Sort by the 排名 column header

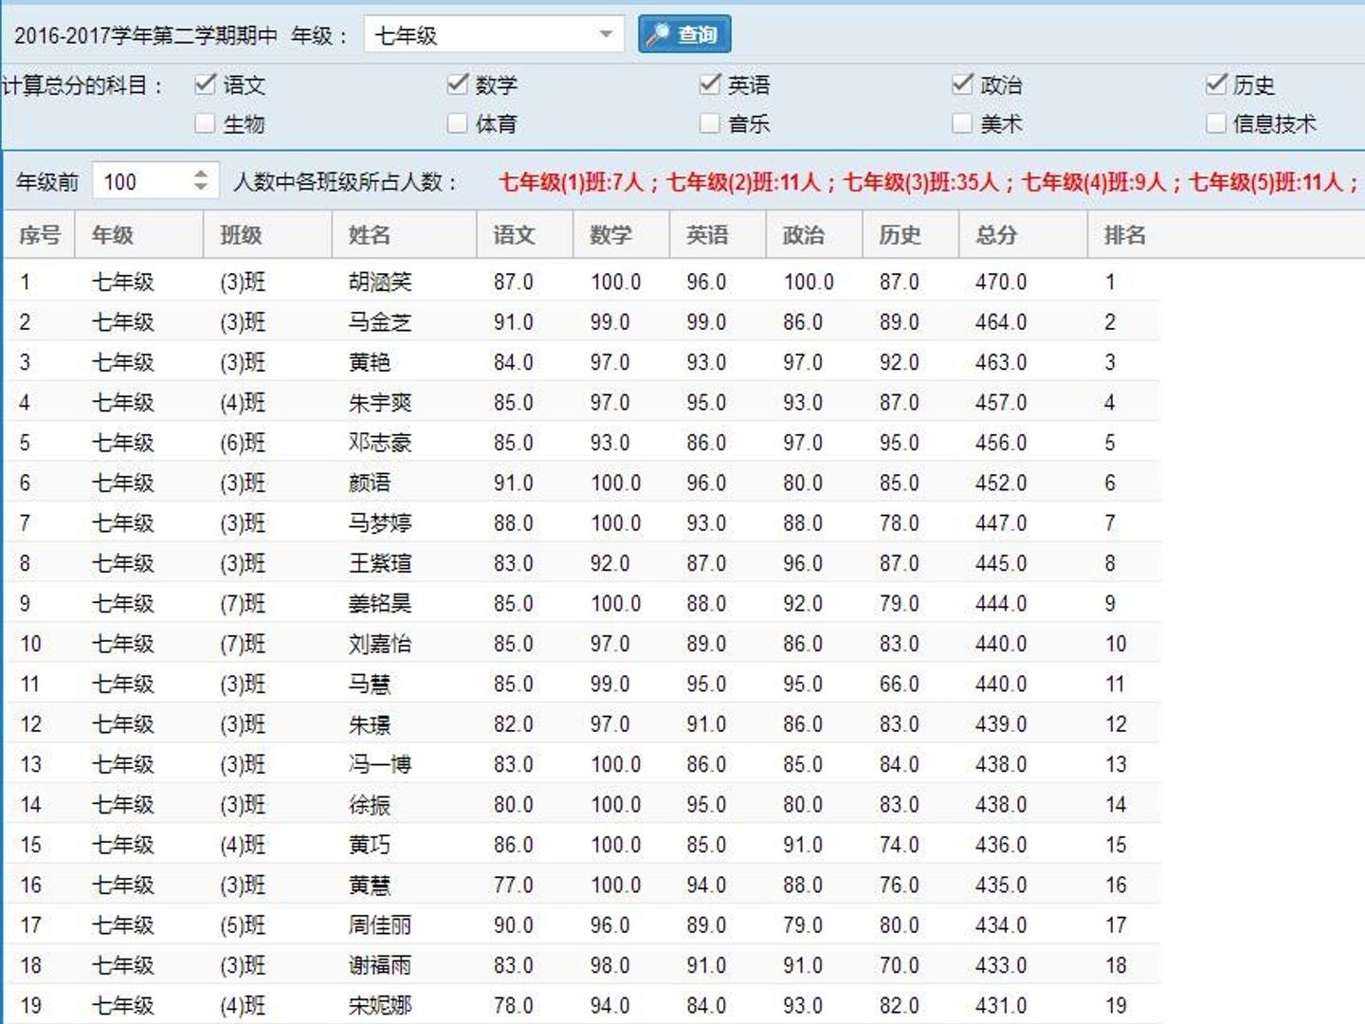(1123, 234)
